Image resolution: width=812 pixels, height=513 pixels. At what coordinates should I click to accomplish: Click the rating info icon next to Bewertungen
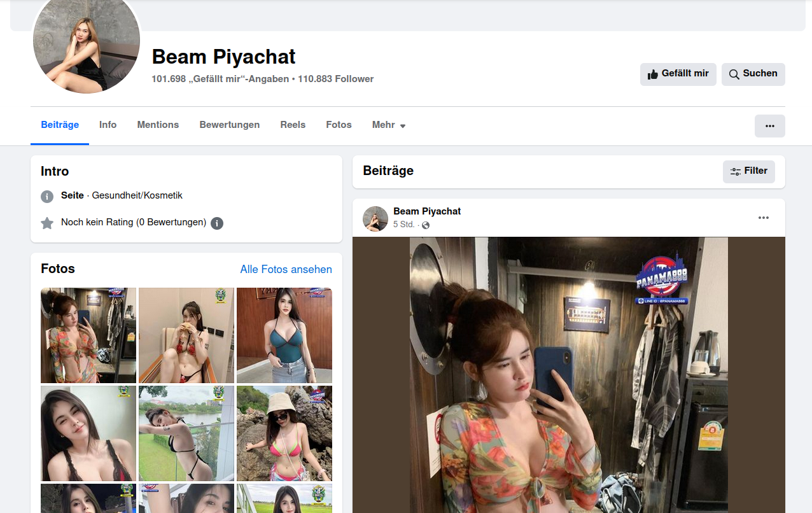217,223
